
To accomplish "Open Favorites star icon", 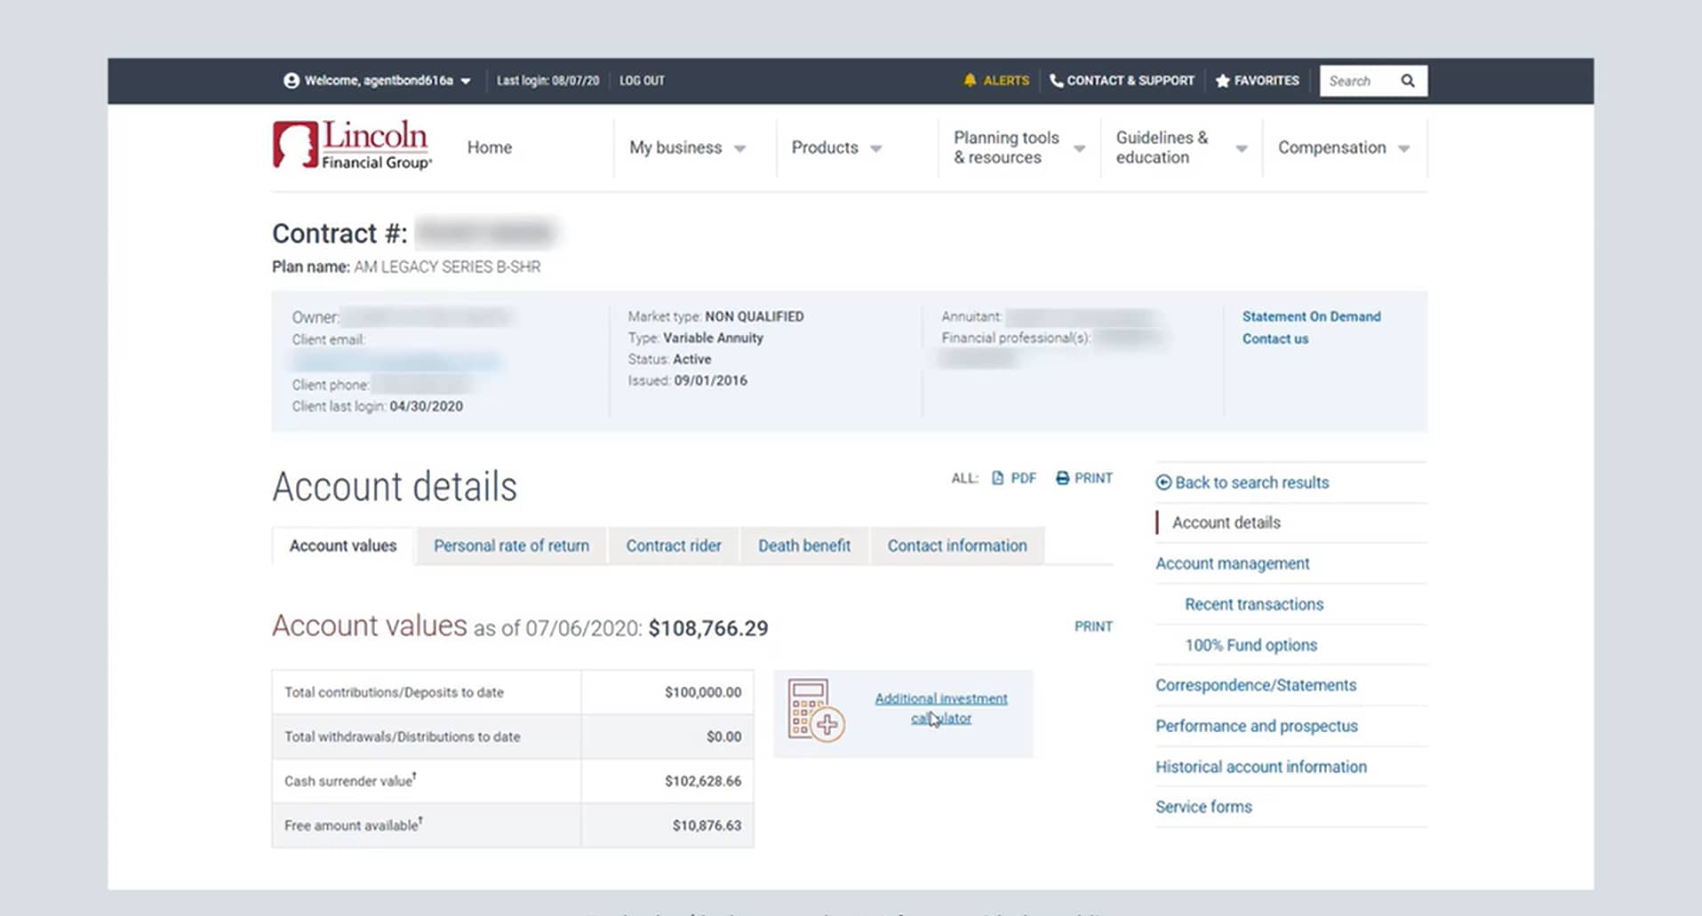I will click(1222, 81).
